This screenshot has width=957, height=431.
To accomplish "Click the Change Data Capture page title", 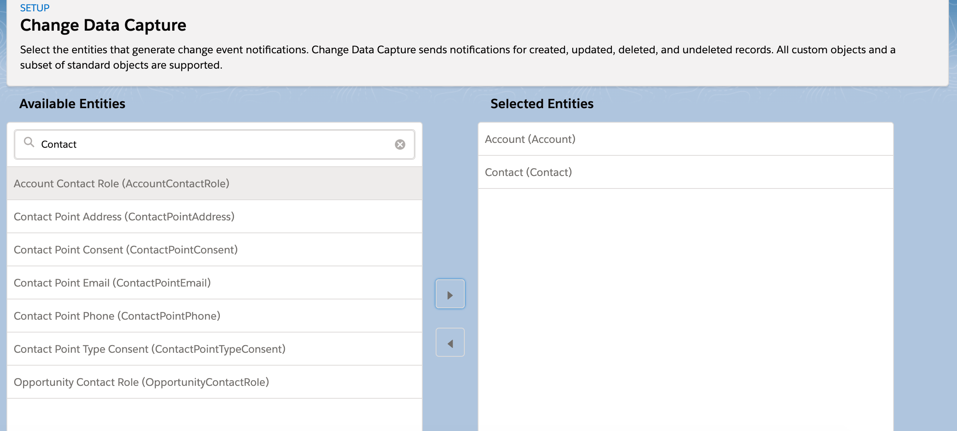I will point(103,25).
